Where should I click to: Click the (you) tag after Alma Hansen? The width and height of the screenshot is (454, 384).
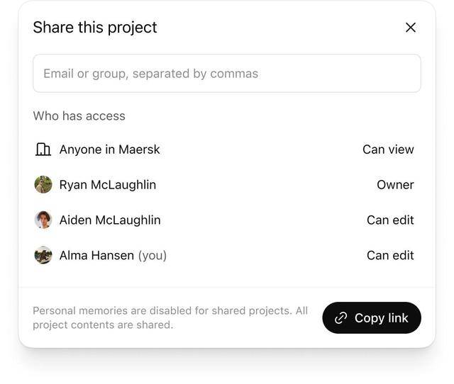(x=153, y=255)
